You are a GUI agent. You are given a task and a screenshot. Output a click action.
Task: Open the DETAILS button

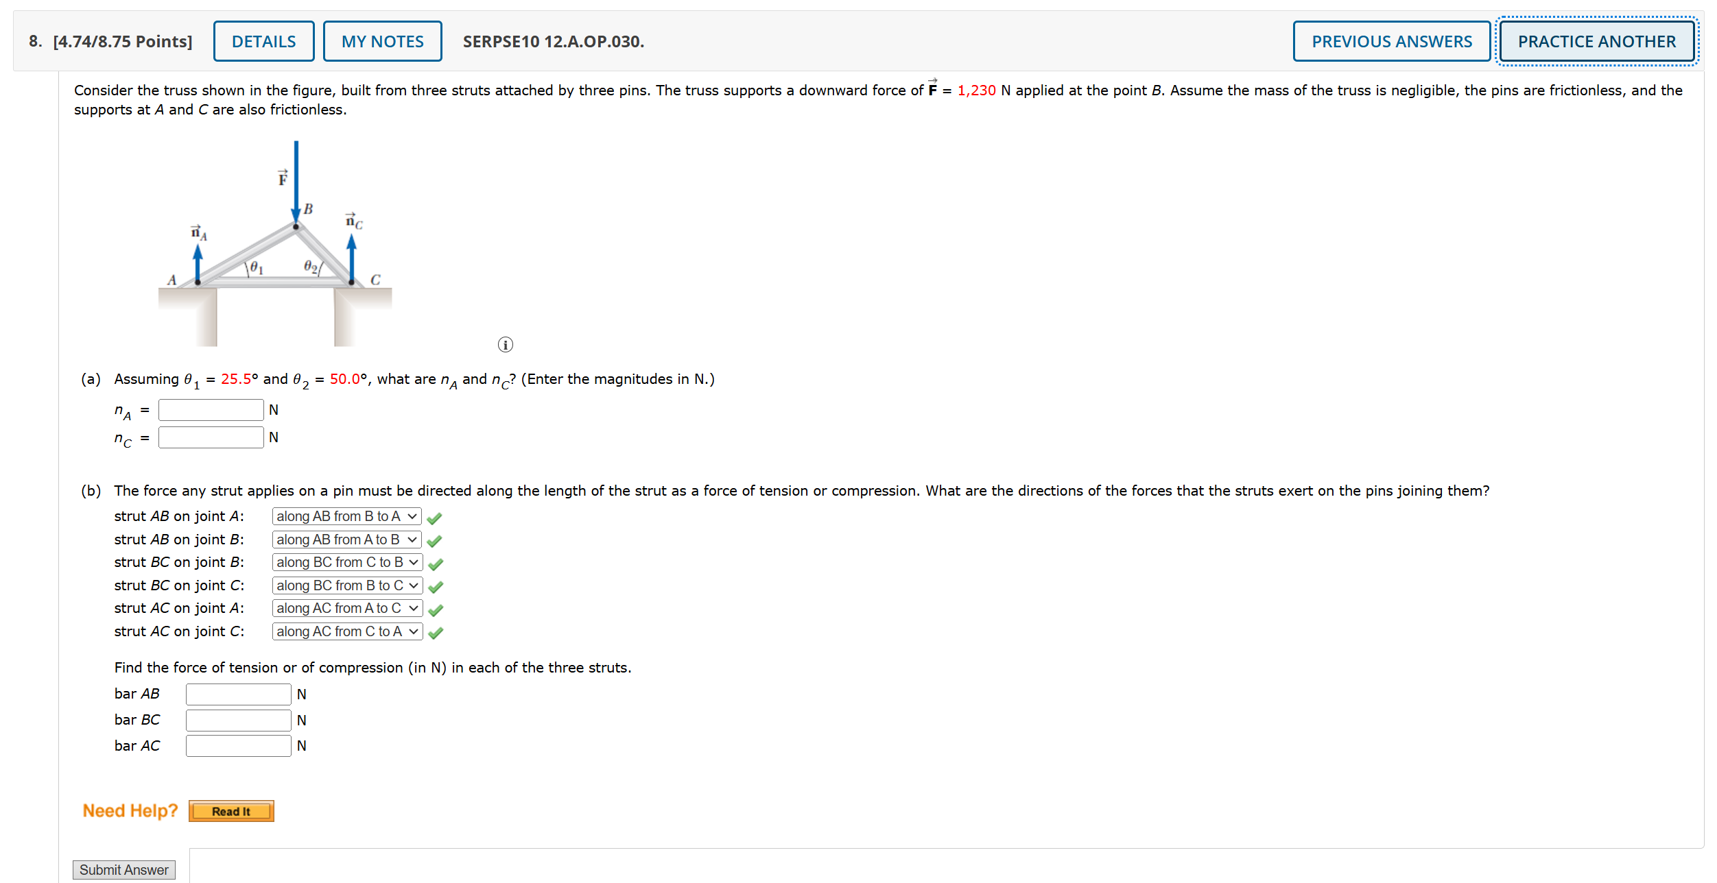click(263, 42)
